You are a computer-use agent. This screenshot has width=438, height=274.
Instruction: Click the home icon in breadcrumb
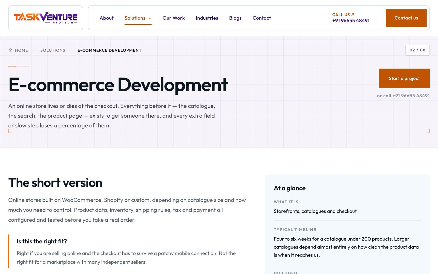point(10,50)
